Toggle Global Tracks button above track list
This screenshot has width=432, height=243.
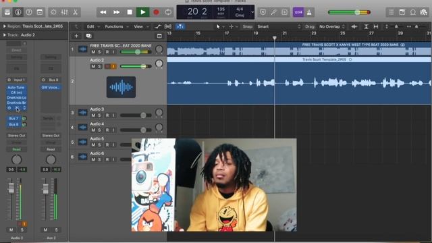point(159,36)
